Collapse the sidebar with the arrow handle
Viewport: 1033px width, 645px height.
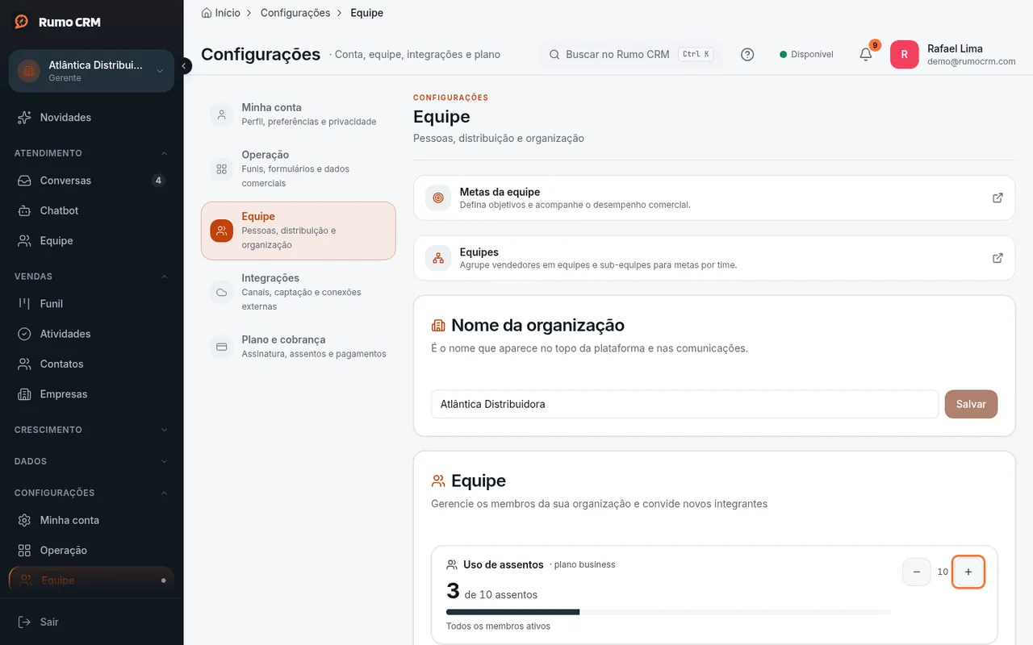click(184, 66)
